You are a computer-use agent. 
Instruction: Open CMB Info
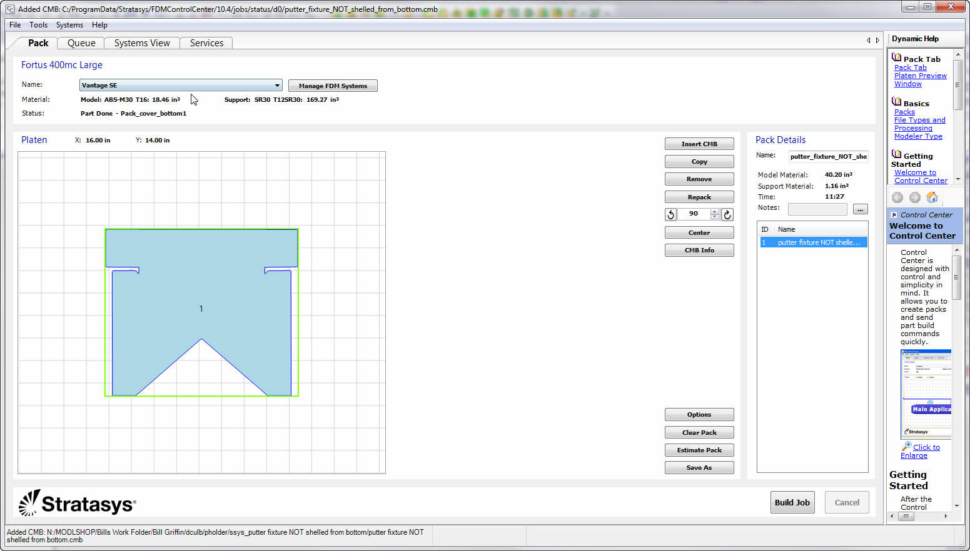[x=699, y=251]
